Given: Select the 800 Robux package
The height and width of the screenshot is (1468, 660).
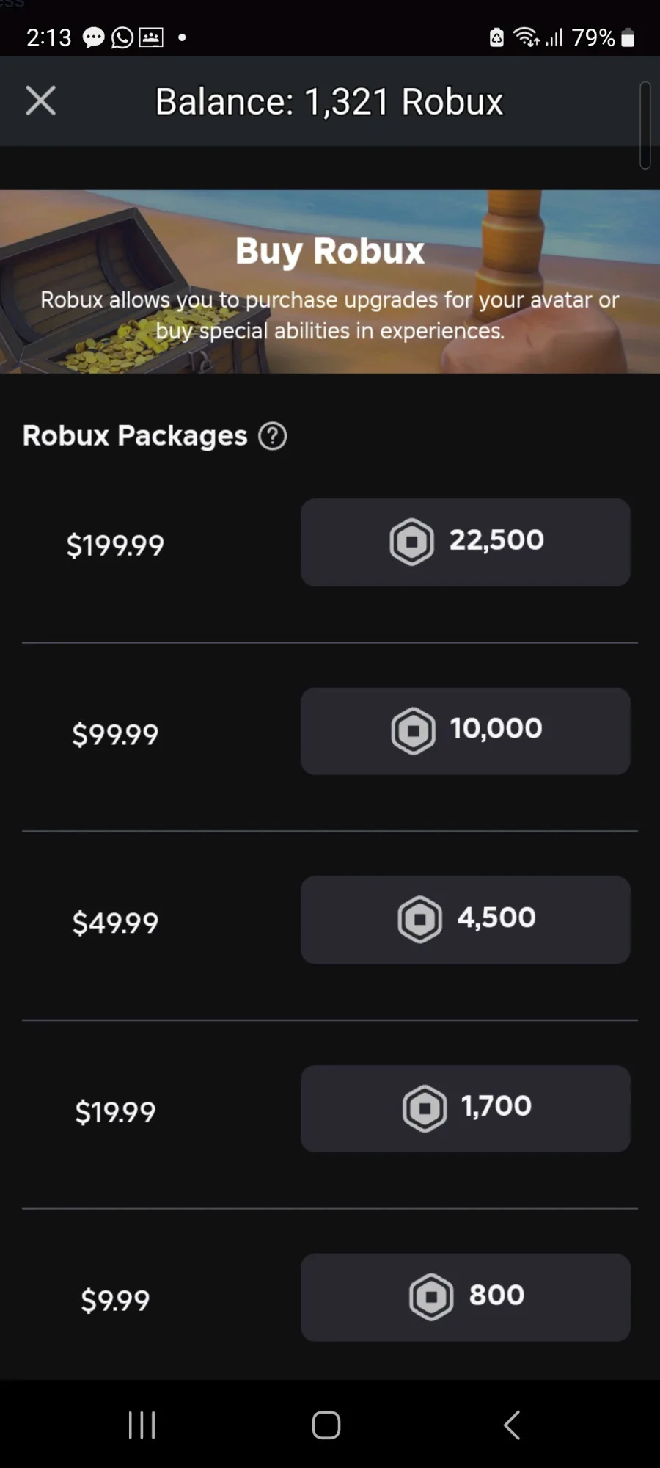Looking at the screenshot, I should (466, 1298).
